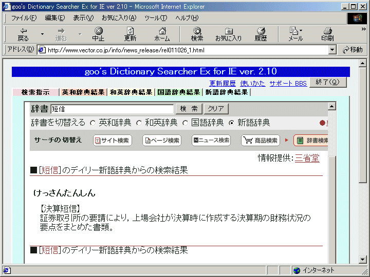Click the IE icon in title bar
The image size is (370, 277).
pyautogui.click(x=7, y=6)
